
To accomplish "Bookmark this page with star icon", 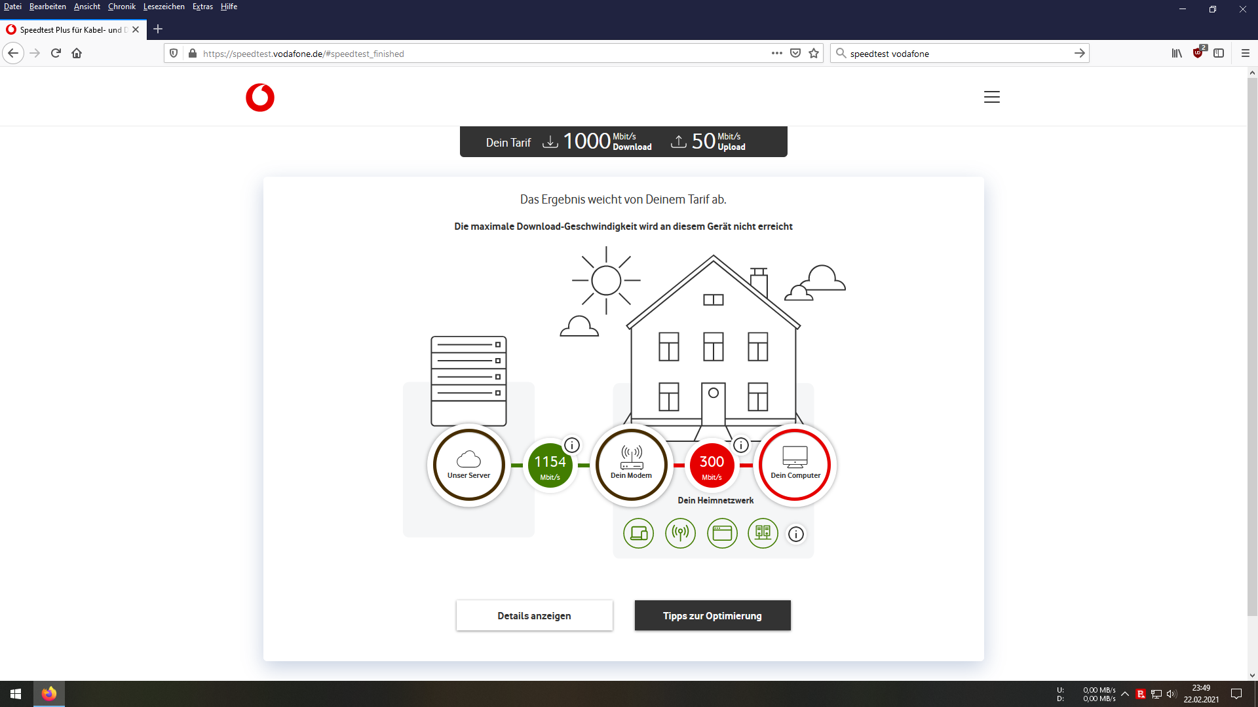I will (814, 54).
